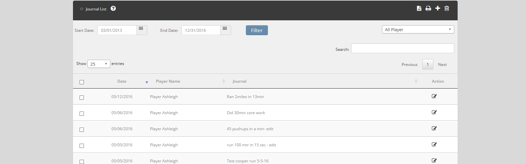Expand the Show entries count dropdown
This screenshot has height=164, width=526.
(x=99, y=64)
